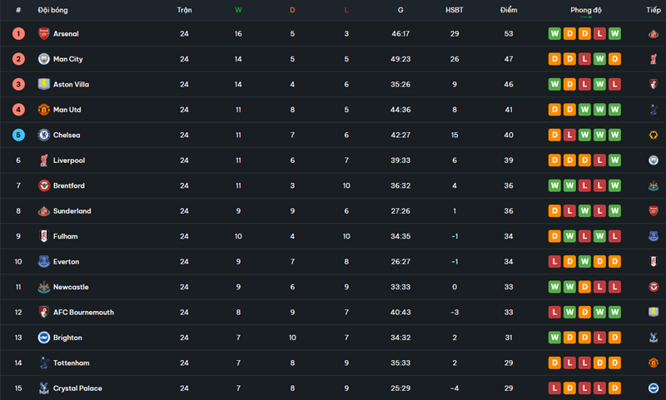Click the first form badge in Everton's row
The image size is (666, 400).
tap(554, 262)
